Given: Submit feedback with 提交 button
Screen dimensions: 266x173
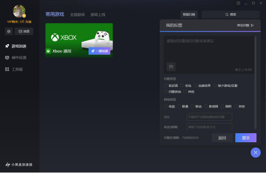Looking at the screenshot, I should click(x=246, y=138).
